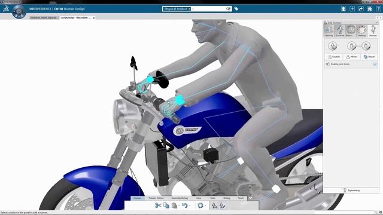Click the share arrow icon
Screen dimensions: 383x215
361,9
